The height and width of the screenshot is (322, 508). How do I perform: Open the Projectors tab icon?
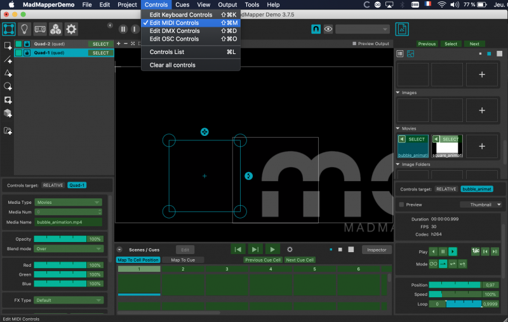(x=40, y=29)
